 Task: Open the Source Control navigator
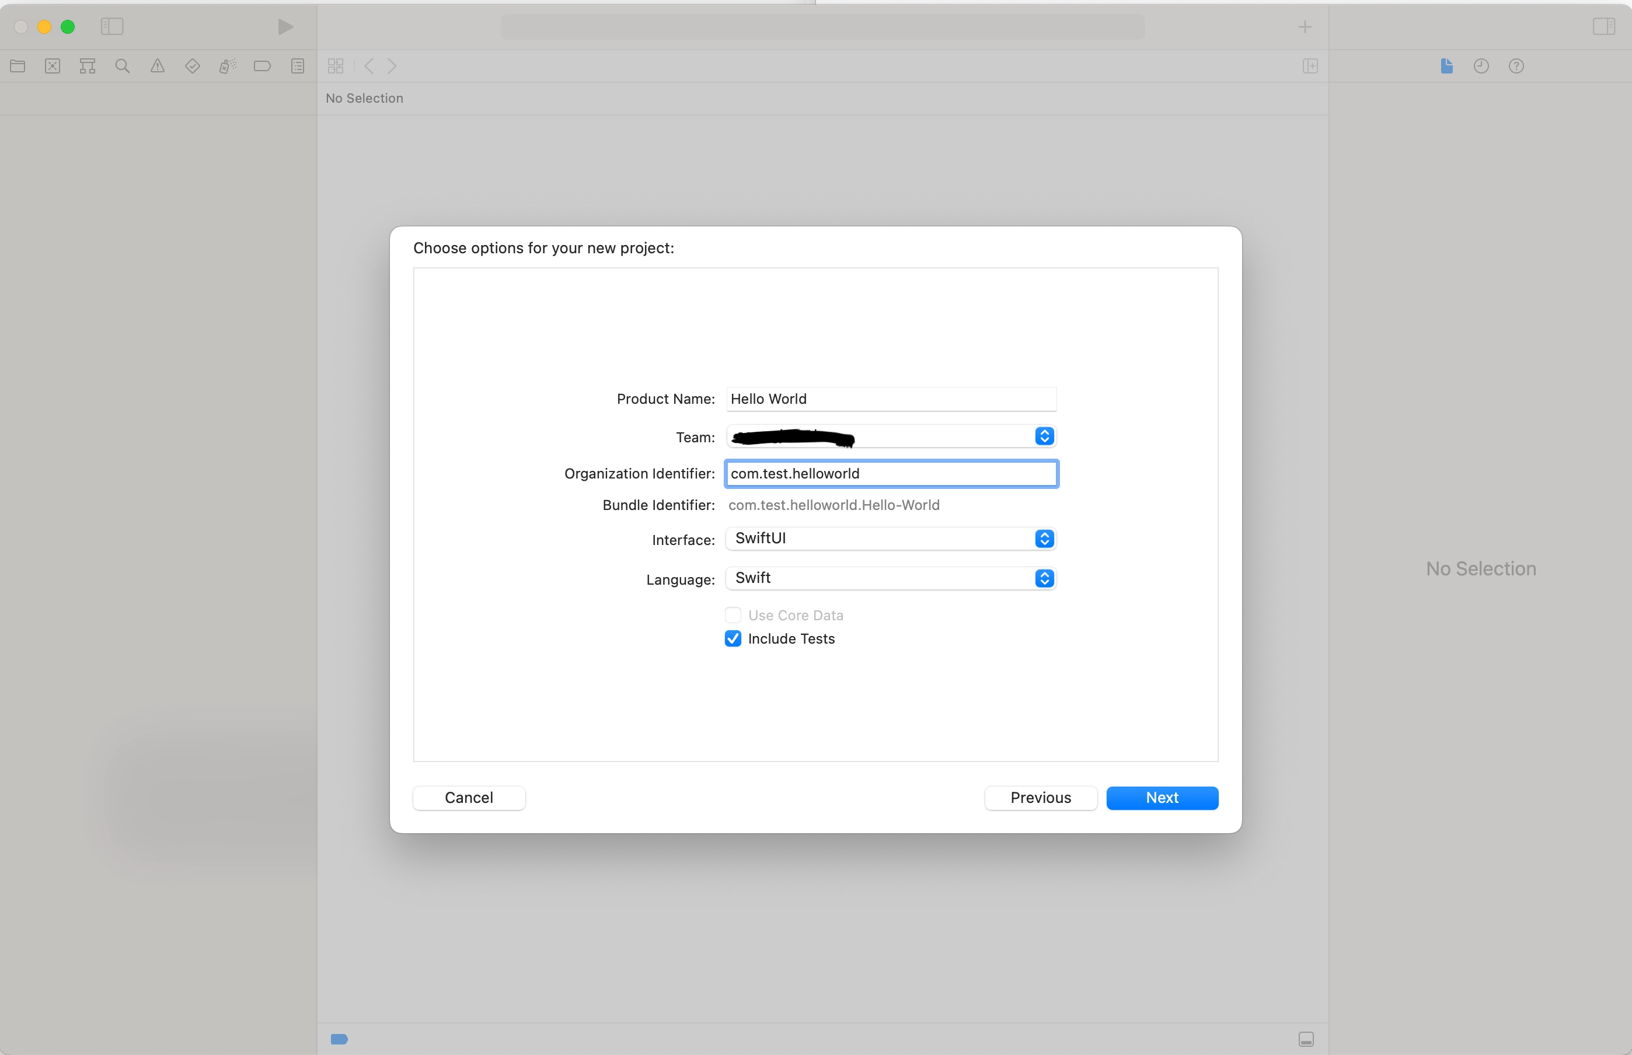click(53, 67)
